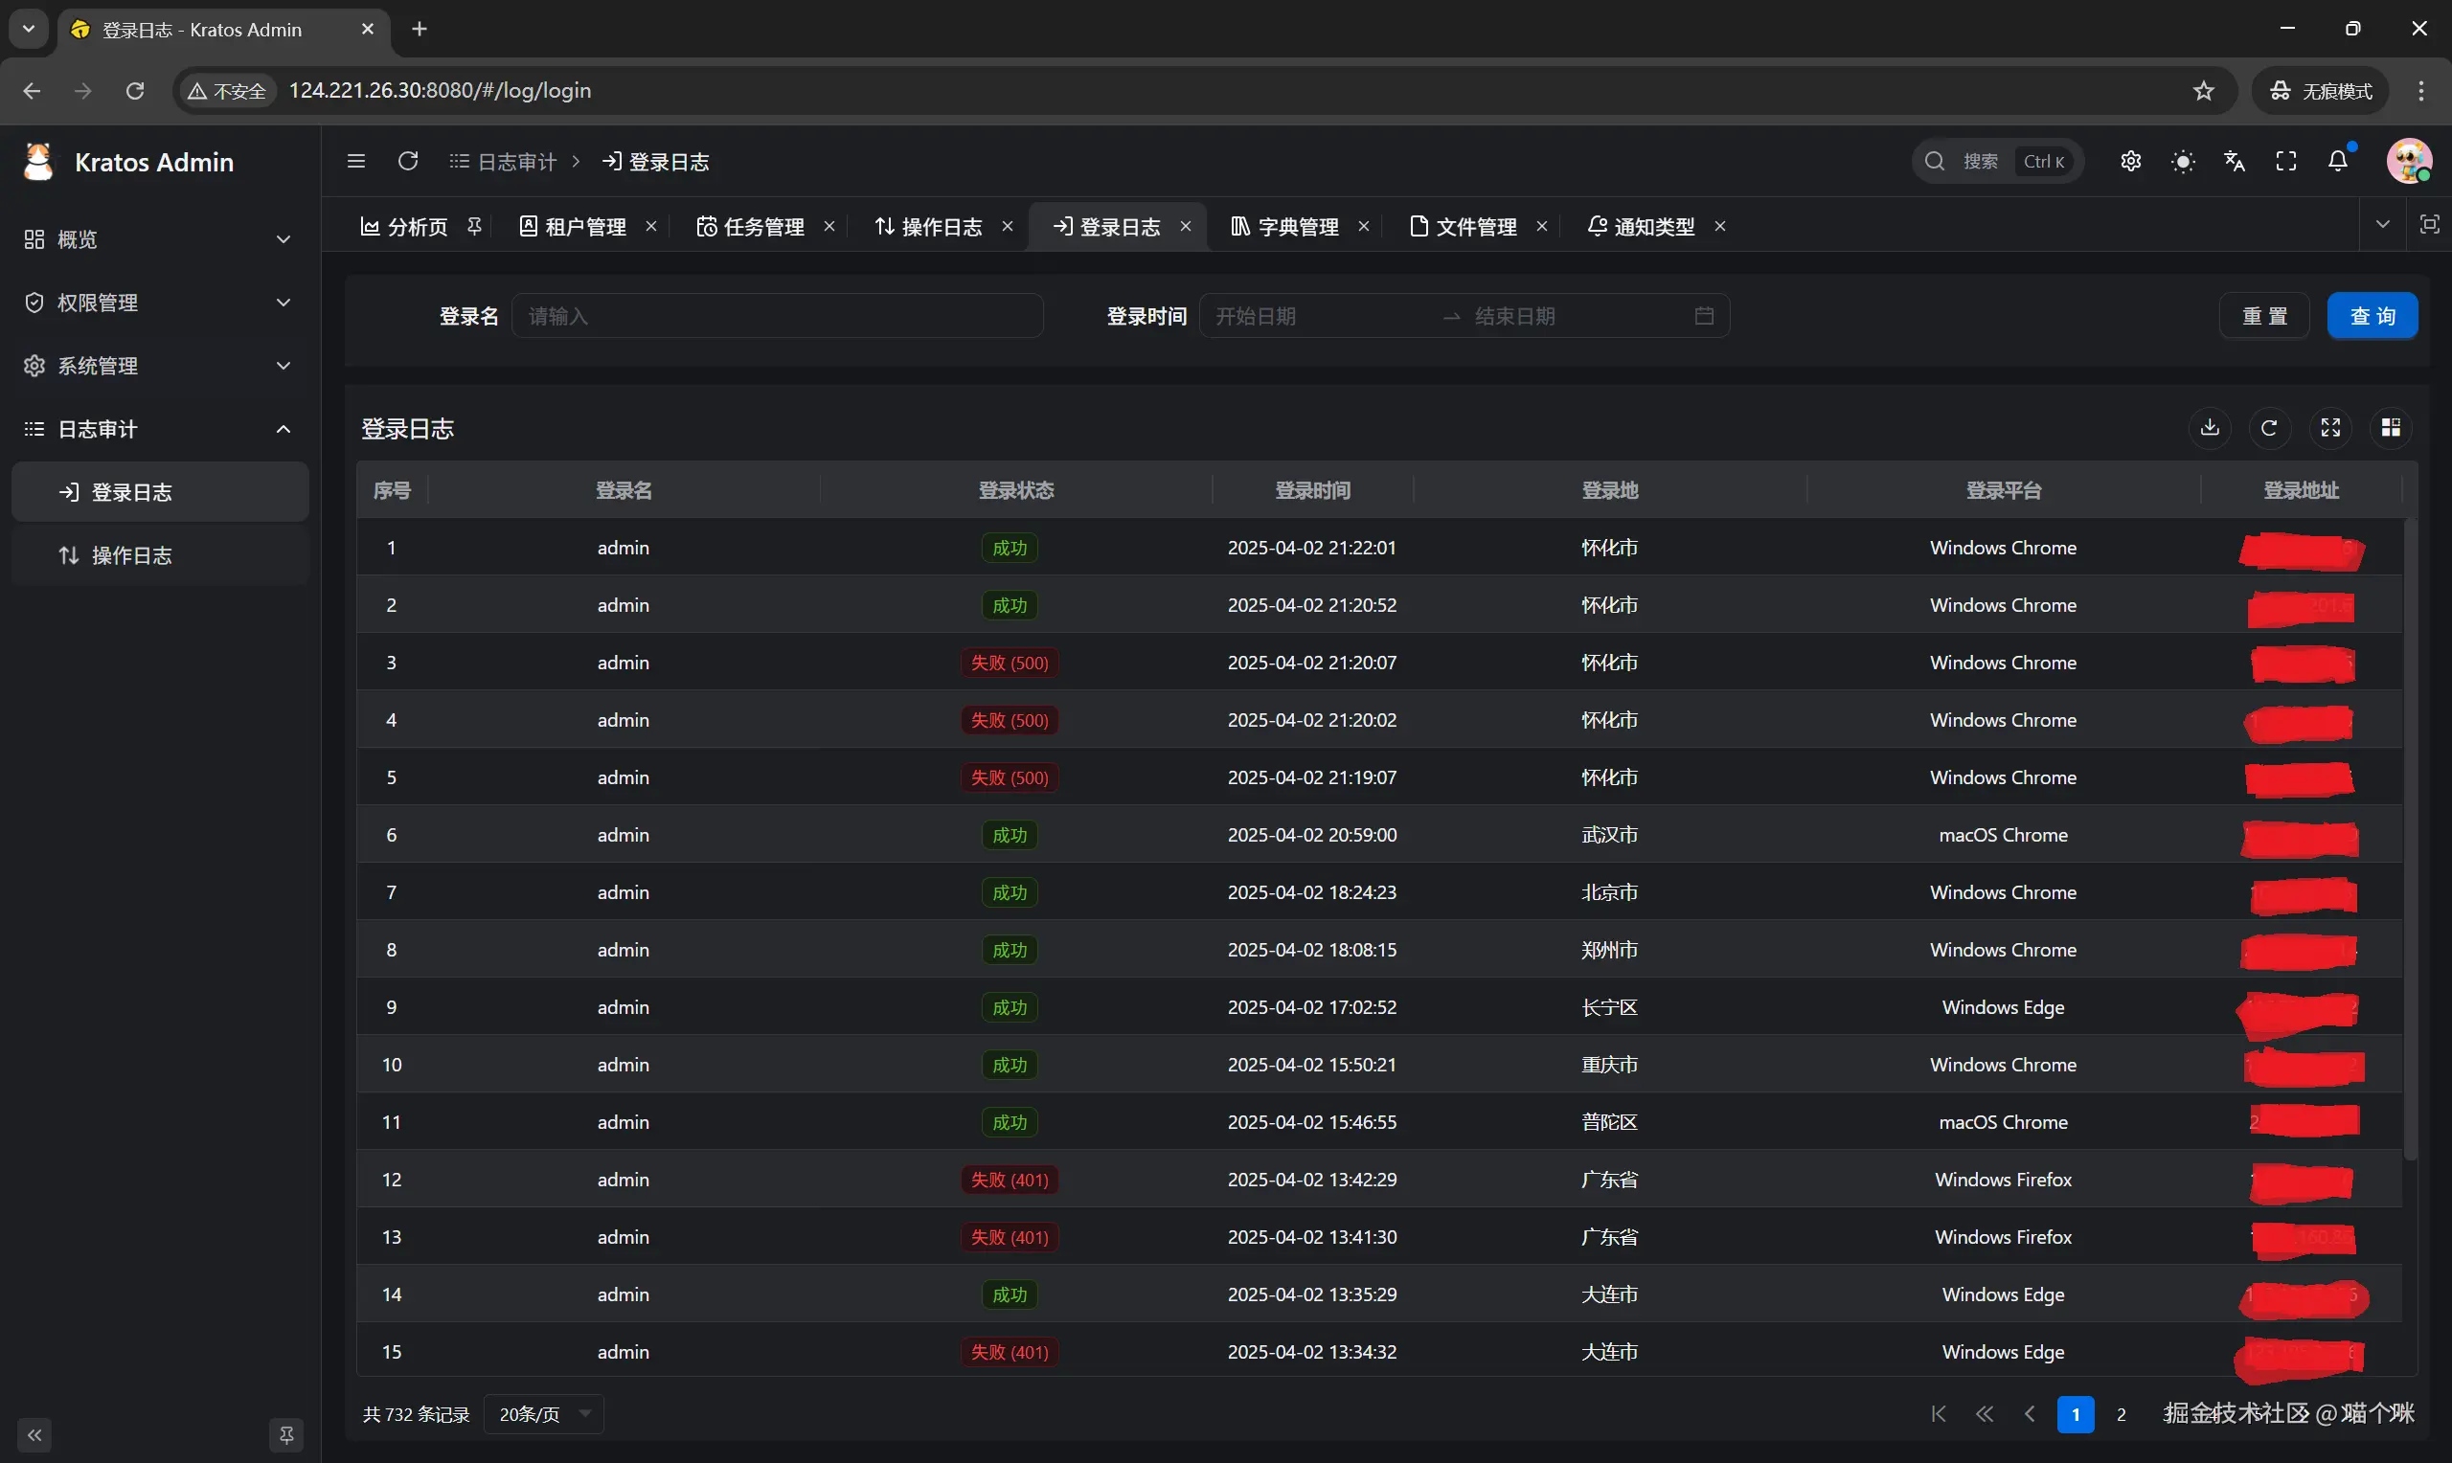This screenshot has height=1463, width=2452.
Task: Focus the 登录名 input field
Action: point(777,317)
